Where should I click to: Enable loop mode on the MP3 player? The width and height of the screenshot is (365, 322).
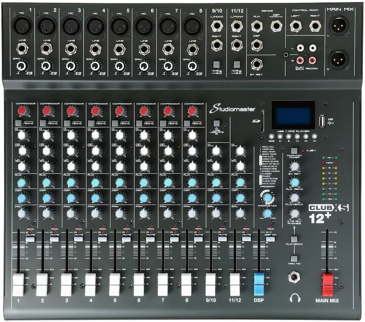coord(297,137)
